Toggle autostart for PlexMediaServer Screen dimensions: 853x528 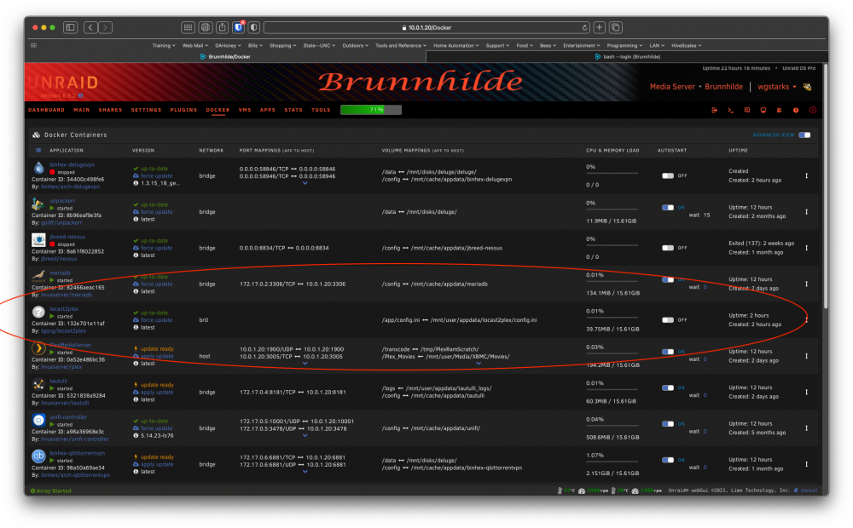point(668,352)
